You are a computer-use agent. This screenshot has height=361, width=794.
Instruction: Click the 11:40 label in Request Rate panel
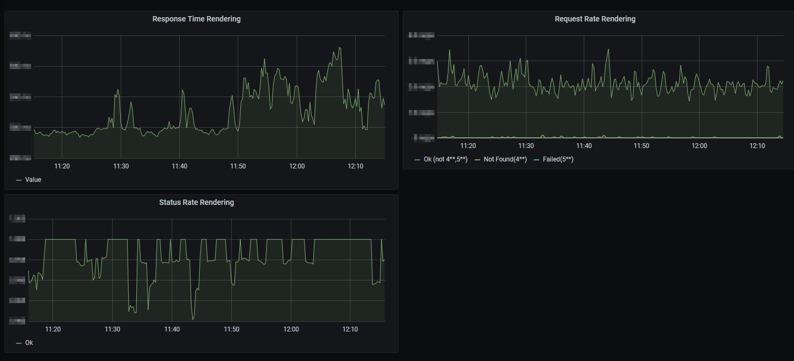click(x=584, y=146)
